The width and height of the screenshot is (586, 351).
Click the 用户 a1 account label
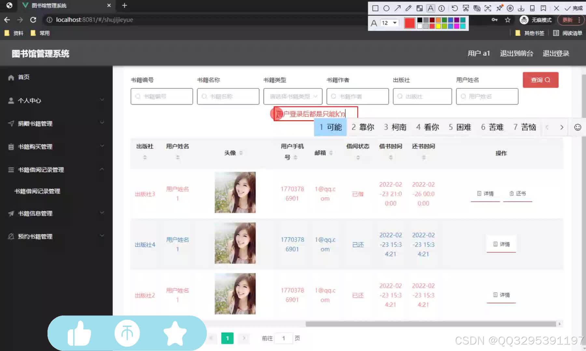[x=479, y=54]
